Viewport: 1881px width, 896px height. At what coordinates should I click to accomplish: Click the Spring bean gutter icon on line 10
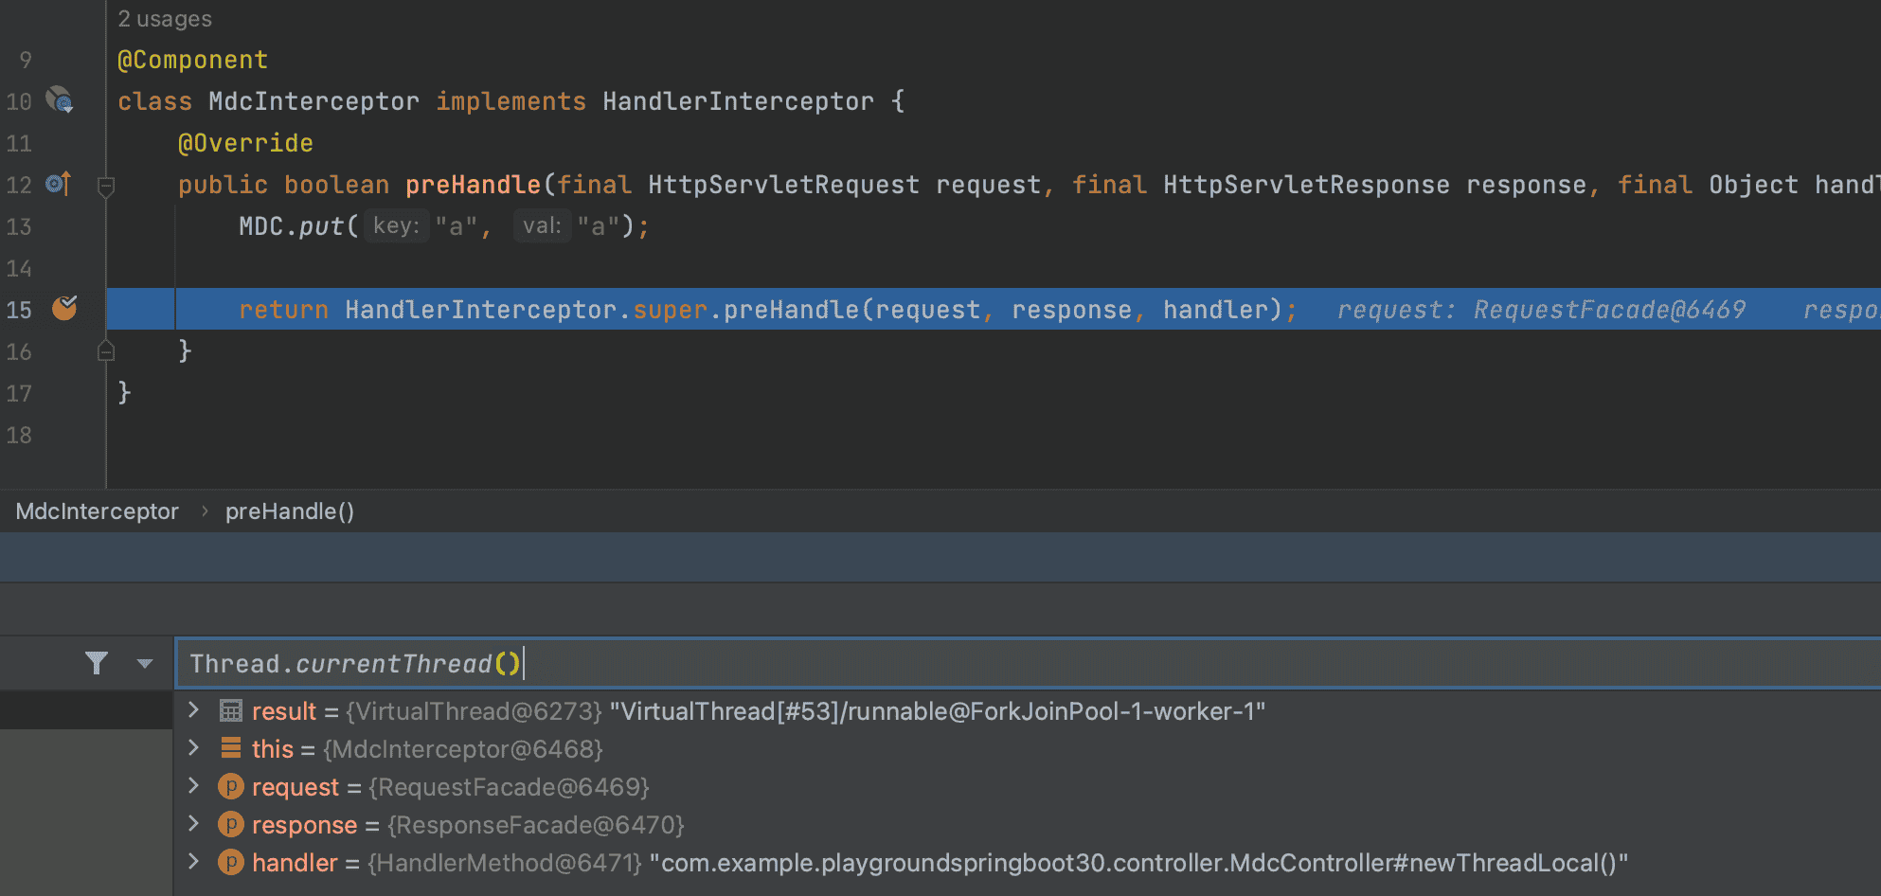click(60, 99)
